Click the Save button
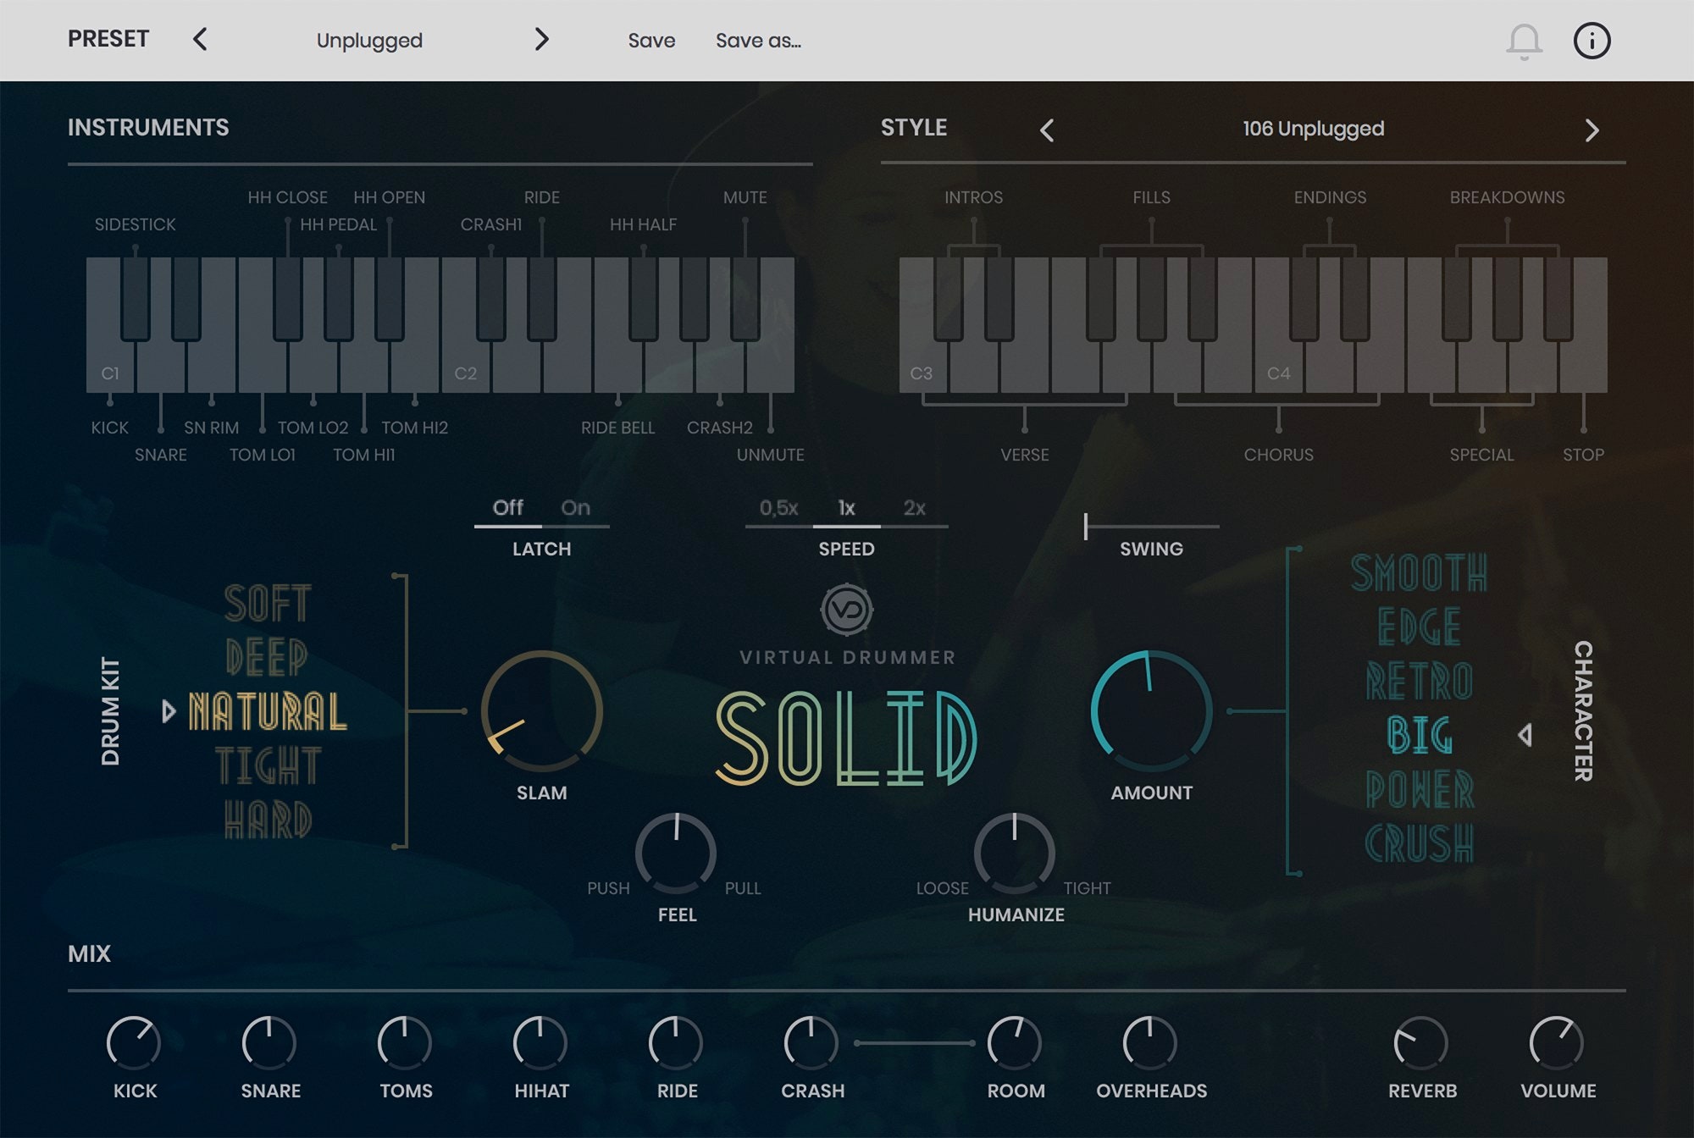The image size is (1694, 1138). [x=651, y=41]
